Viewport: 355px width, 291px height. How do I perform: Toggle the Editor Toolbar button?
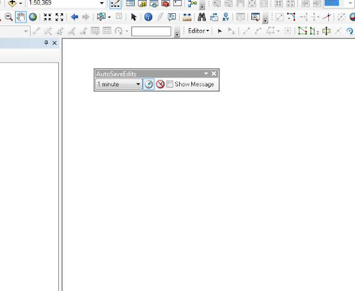[115, 4]
